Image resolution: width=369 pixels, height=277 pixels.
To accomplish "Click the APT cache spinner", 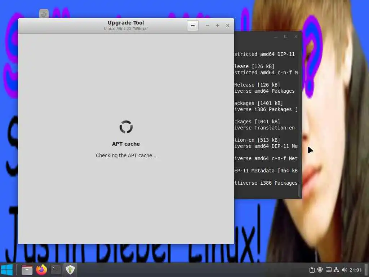I will click(126, 127).
